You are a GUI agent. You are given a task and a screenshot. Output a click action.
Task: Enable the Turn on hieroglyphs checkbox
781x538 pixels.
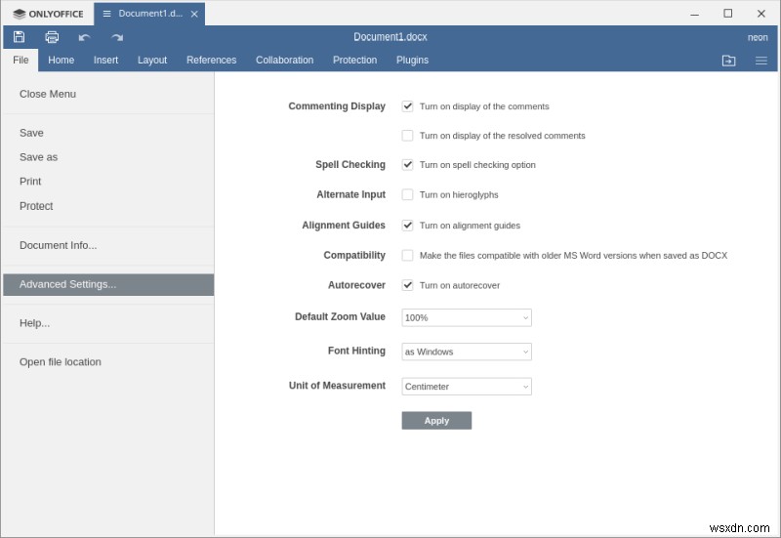click(407, 194)
